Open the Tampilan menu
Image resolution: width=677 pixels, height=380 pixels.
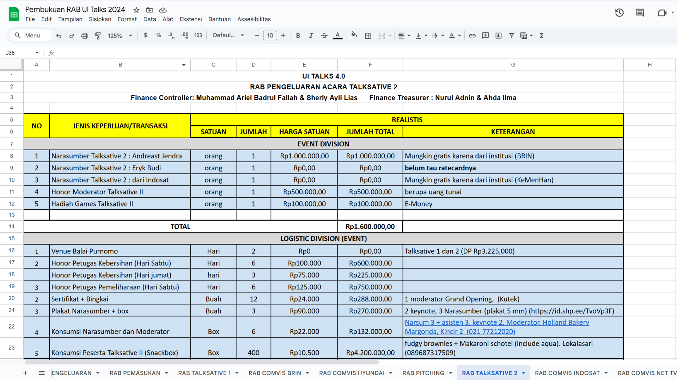click(x=70, y=19)
